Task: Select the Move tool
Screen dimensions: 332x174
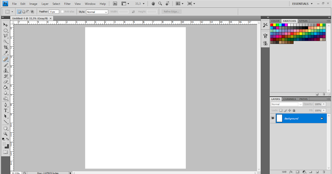Action: point(5,25)
